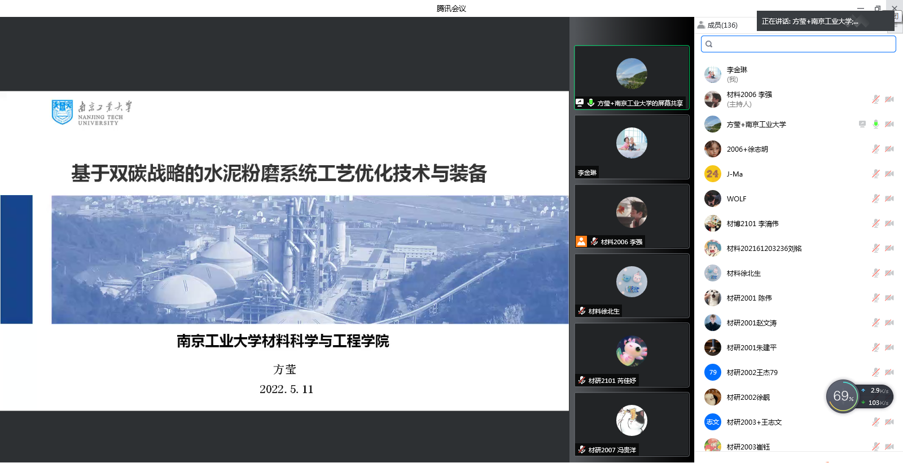Open member entry 材博2101 李清伟
This screenshot has height=463, width=903.
(752, 224)
